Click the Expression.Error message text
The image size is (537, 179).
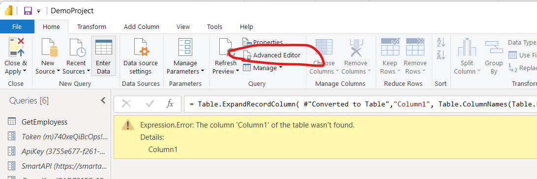[x=247, y=126]
